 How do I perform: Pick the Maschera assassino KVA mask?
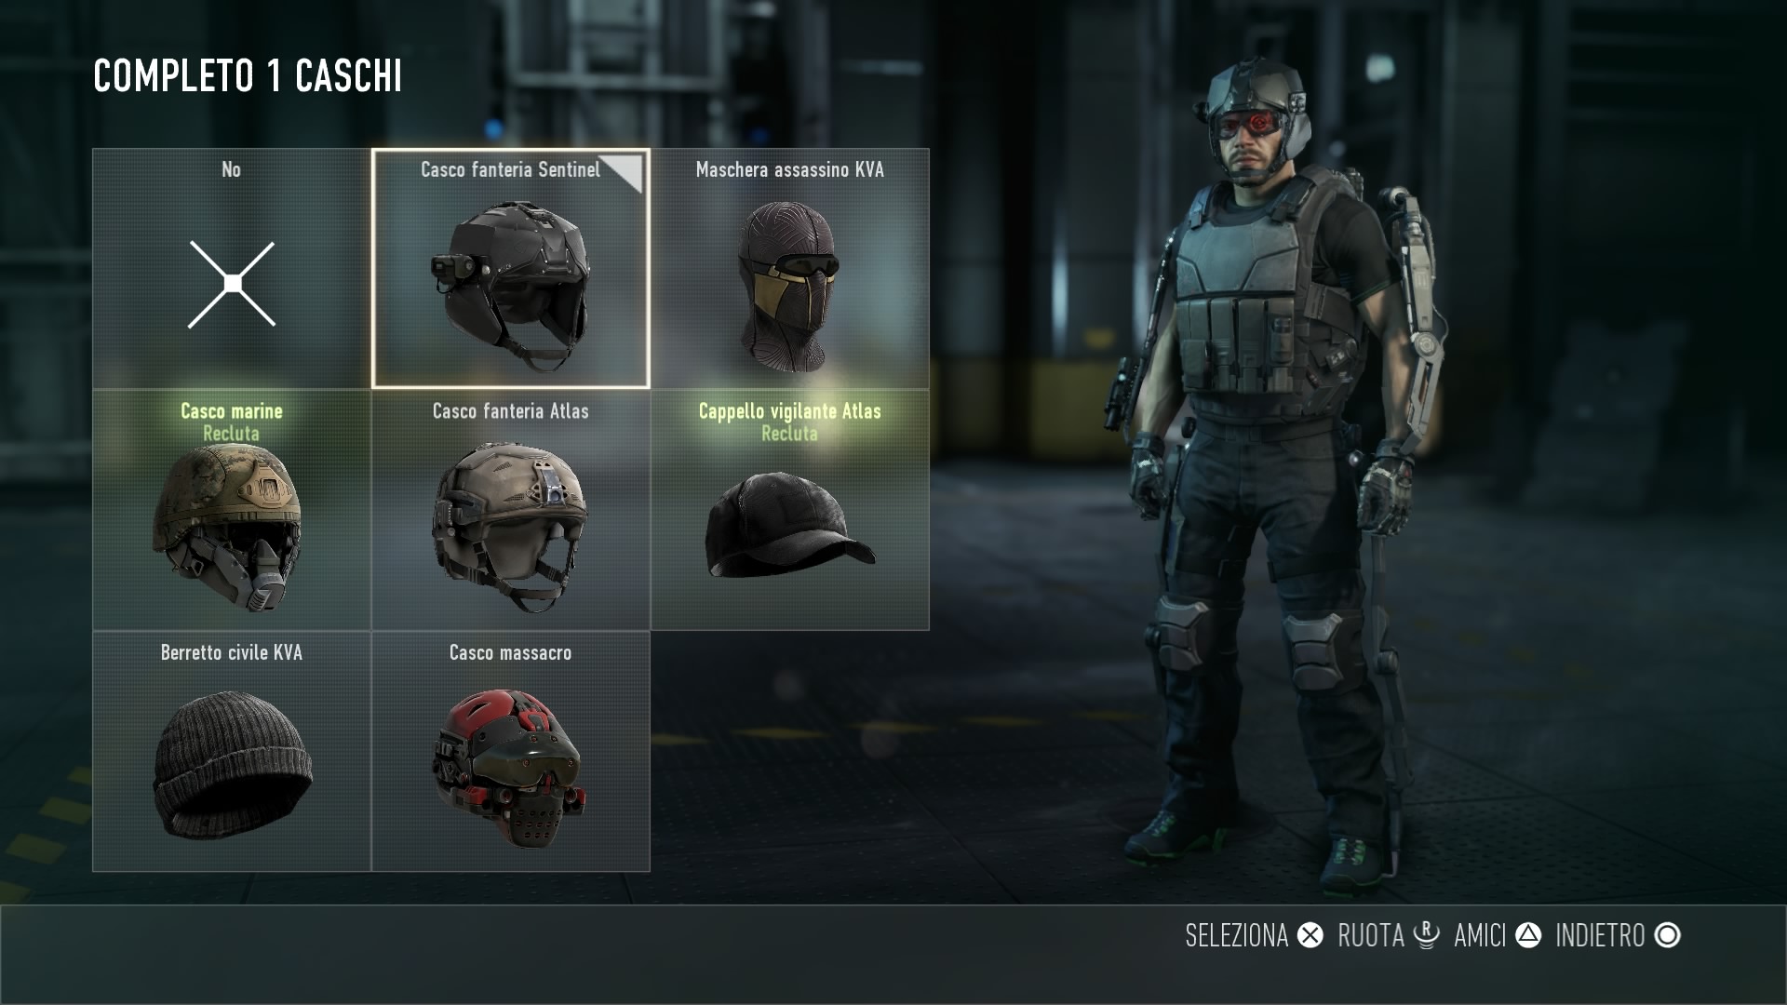pos(790,268)
